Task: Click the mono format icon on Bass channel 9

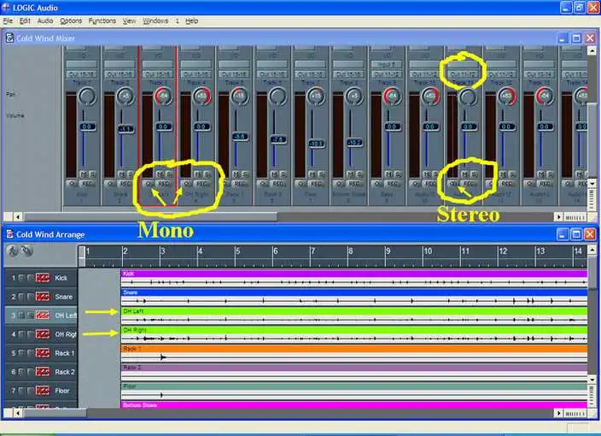Action: click(x=377, y=184)
